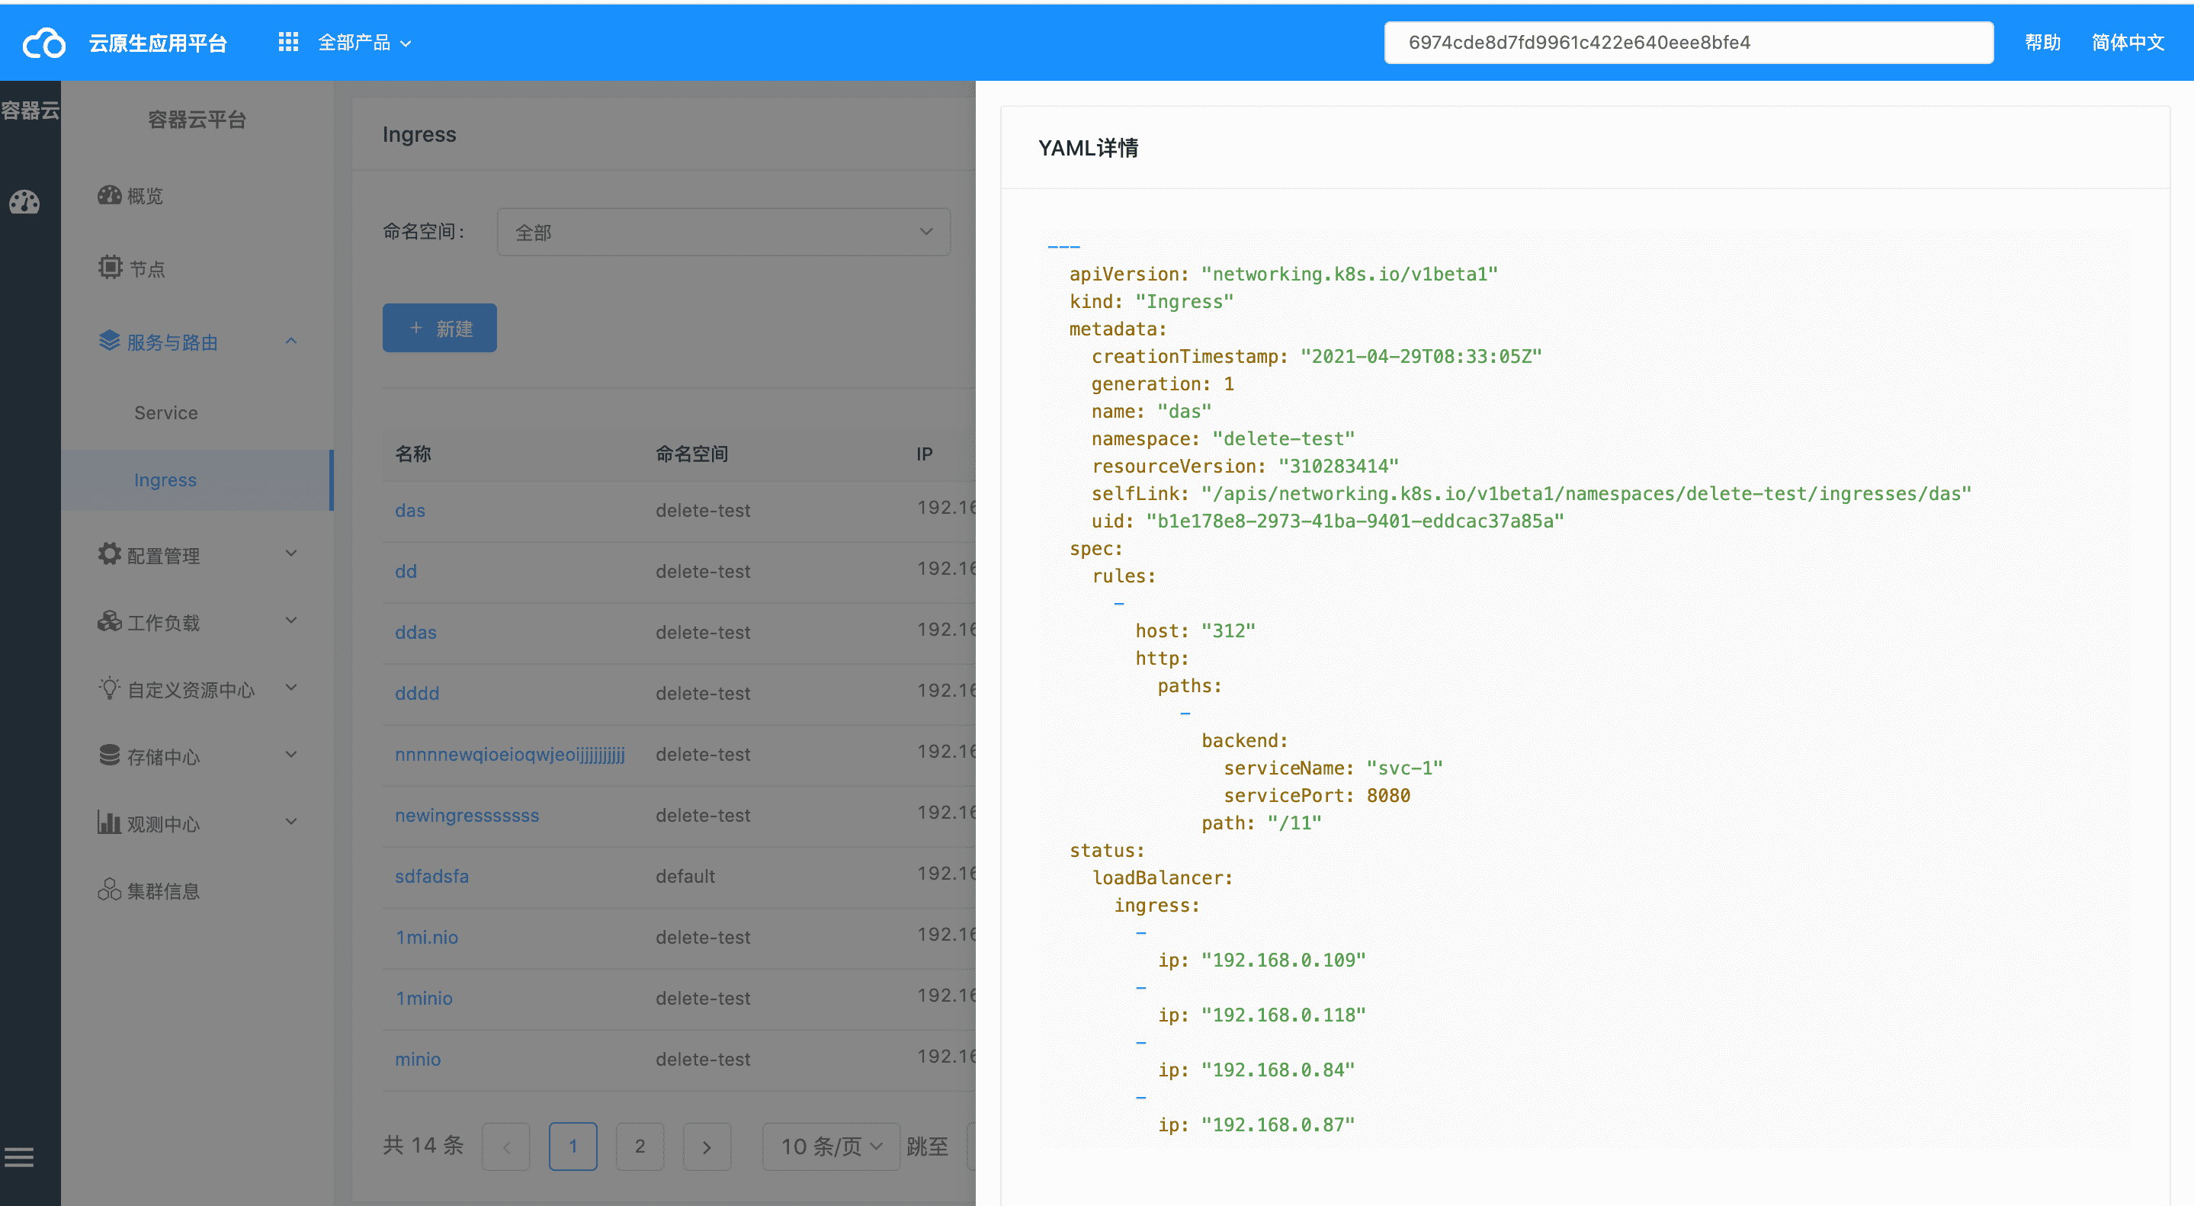Collapse the 服务与路由 menu chevron
2194x1206 pixels.
tap(291, 341)
